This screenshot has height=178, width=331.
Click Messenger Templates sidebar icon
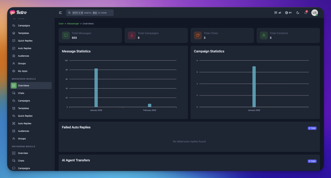point(14,108)
